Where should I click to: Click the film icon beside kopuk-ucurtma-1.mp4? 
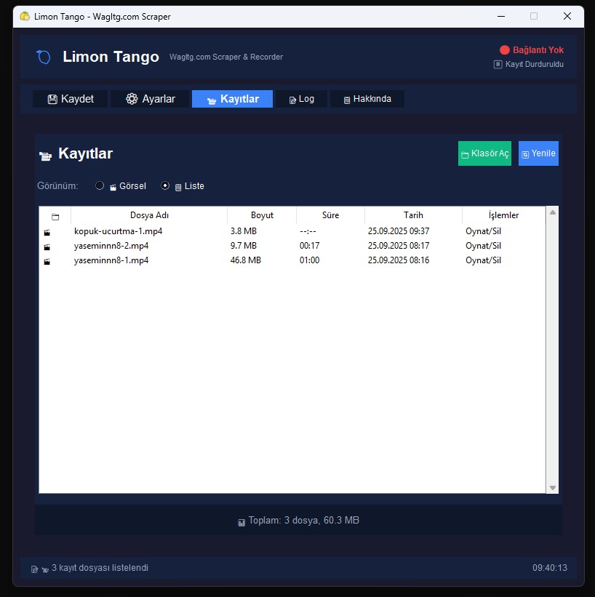[47, 232]
